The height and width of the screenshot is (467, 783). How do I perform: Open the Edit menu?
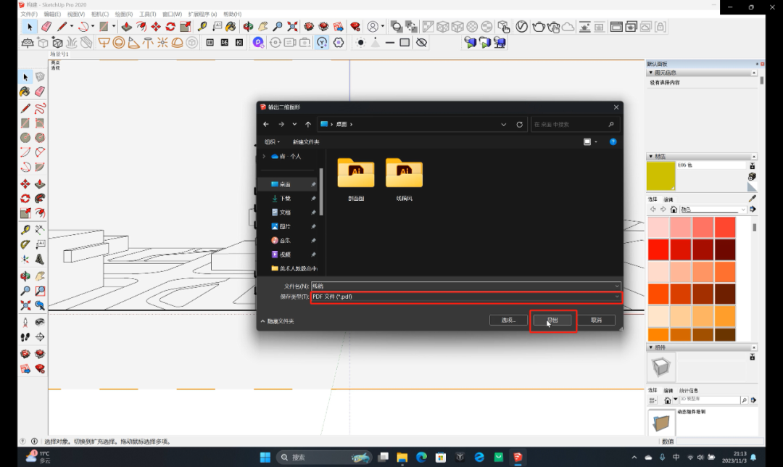coord(52,14)
